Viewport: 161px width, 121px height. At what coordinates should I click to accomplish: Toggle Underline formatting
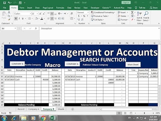23,18
